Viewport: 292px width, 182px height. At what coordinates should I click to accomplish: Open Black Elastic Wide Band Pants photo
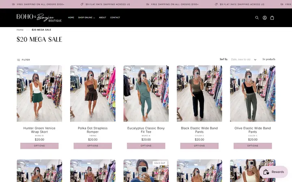tap(199, 93)
